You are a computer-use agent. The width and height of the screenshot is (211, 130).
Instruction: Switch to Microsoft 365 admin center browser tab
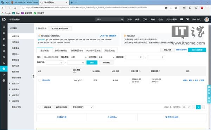25,2
